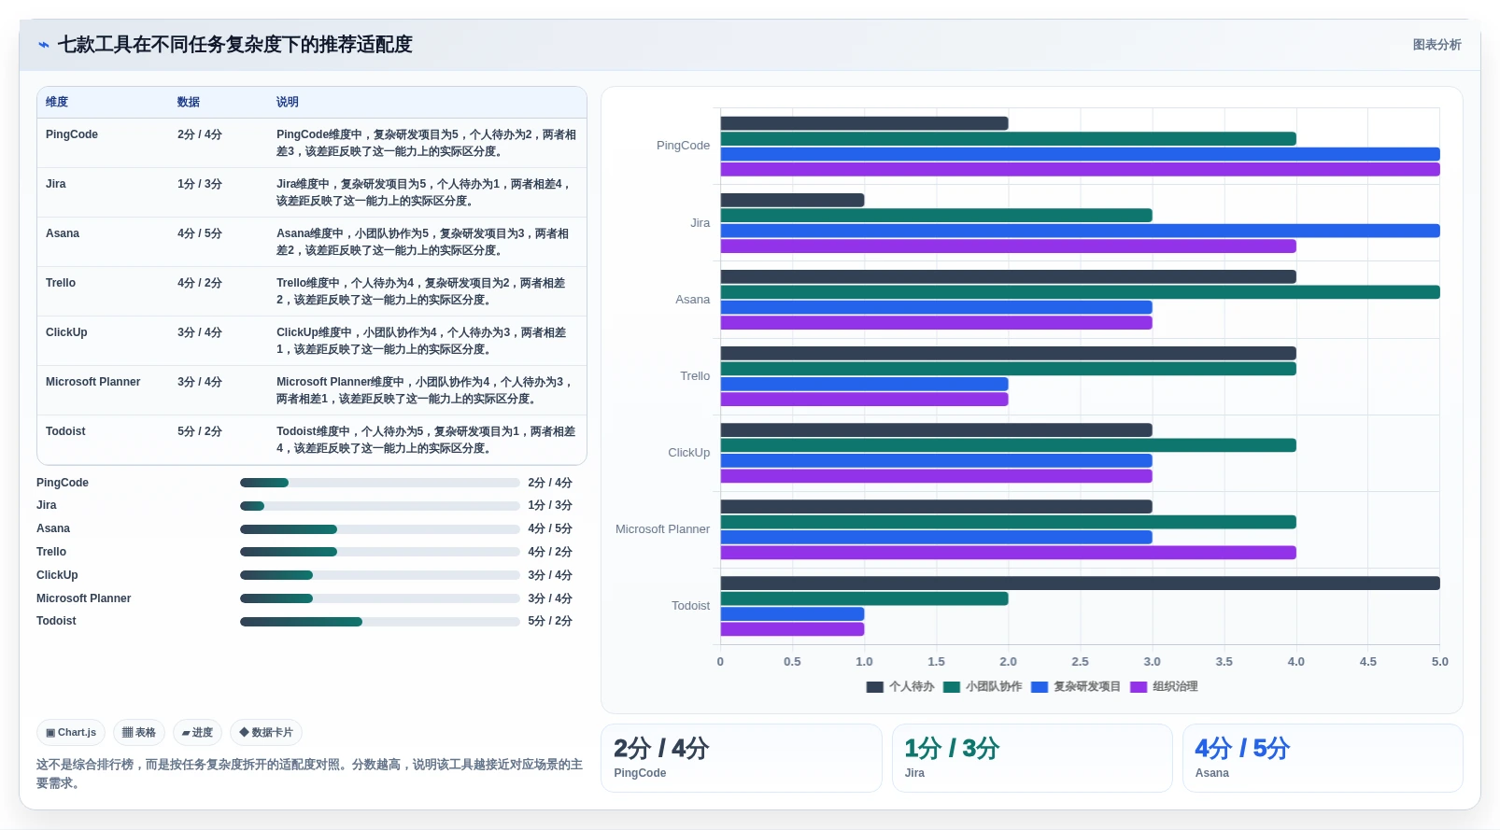Click the Chart.js tag chip
Viewport: 1500px width, 830px height.
coord(71,733)
